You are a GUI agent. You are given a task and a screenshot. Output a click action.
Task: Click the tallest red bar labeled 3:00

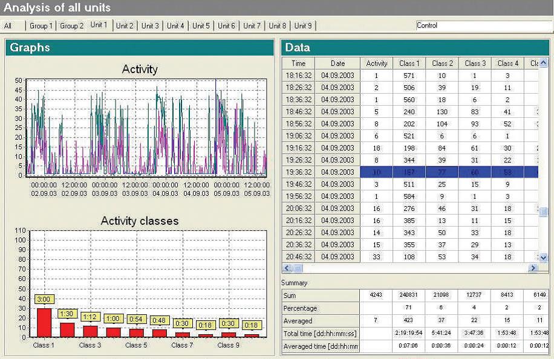tap(44, 323)
